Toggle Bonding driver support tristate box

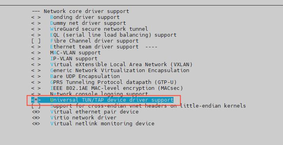click(x=36, y=17)
